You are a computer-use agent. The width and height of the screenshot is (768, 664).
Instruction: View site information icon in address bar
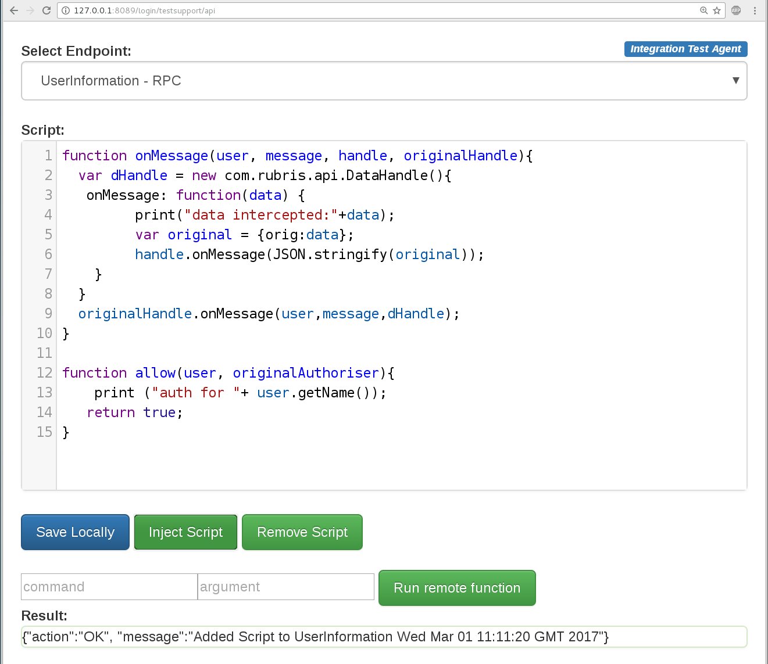coord(66,10)
